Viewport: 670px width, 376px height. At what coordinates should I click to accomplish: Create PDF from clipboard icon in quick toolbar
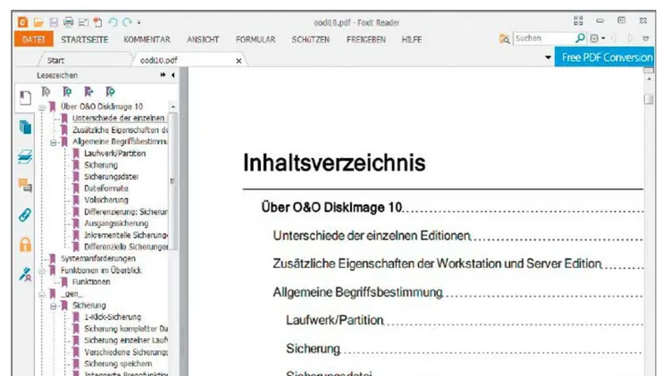(x=98, y=22)
